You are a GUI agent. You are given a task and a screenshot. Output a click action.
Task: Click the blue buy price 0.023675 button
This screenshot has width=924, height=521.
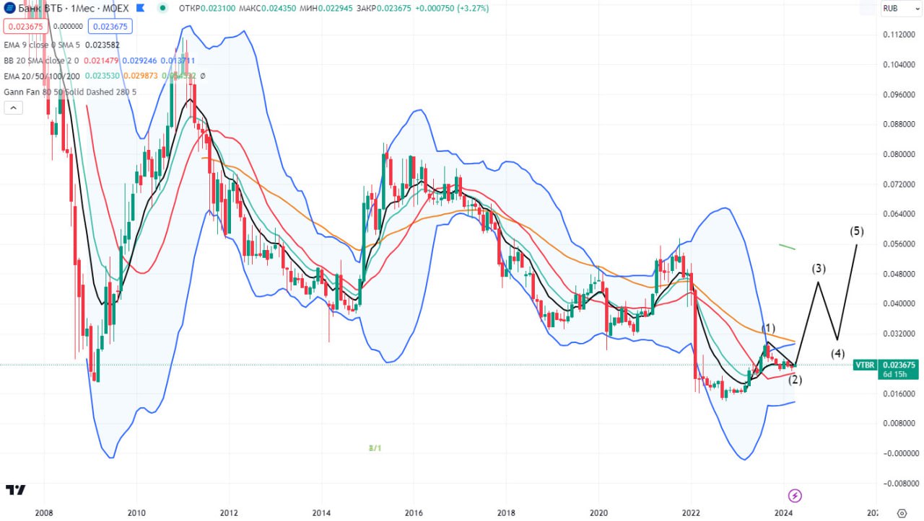110,26
